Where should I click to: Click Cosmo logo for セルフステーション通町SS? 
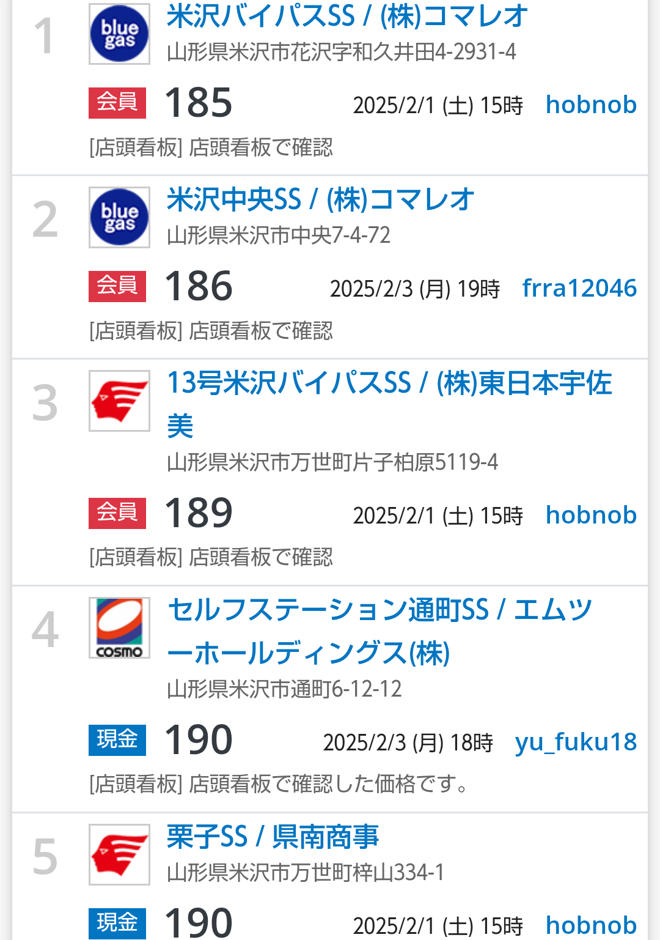pos(119,628)
